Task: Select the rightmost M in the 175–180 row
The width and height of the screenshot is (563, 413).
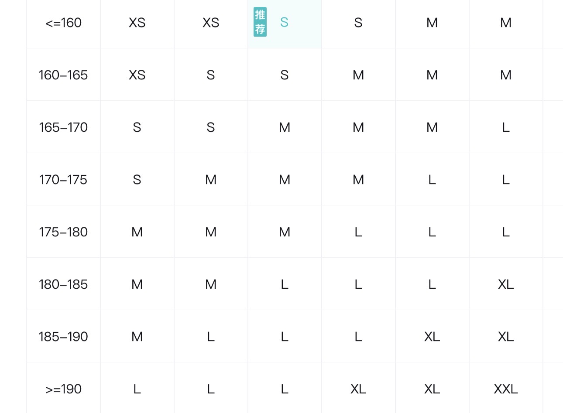Action: [285, 232]
